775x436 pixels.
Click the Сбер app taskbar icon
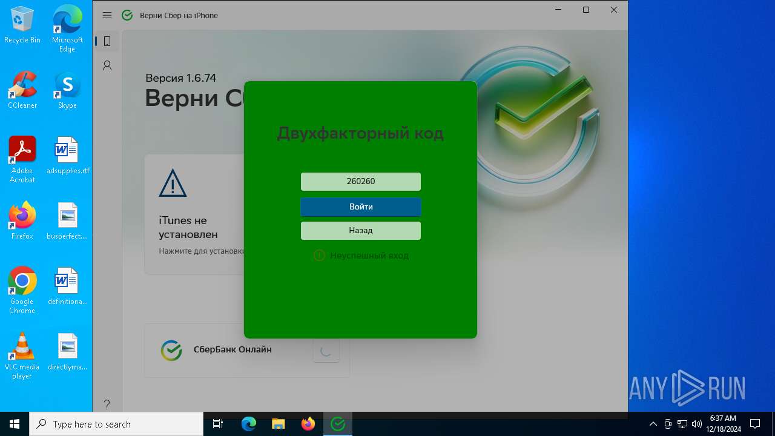[x=338, y=424]
